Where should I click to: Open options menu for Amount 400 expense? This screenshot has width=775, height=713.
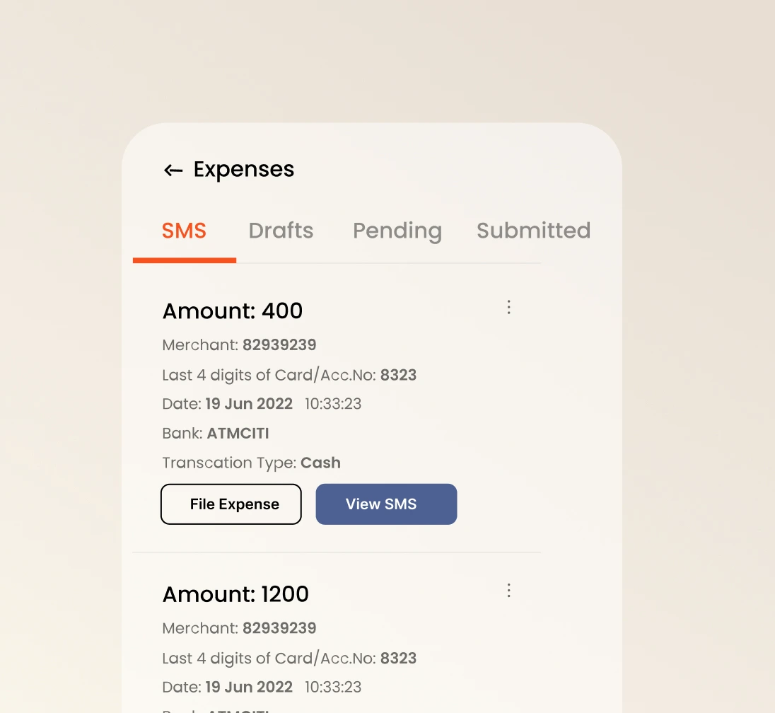[x=508, y=307]
